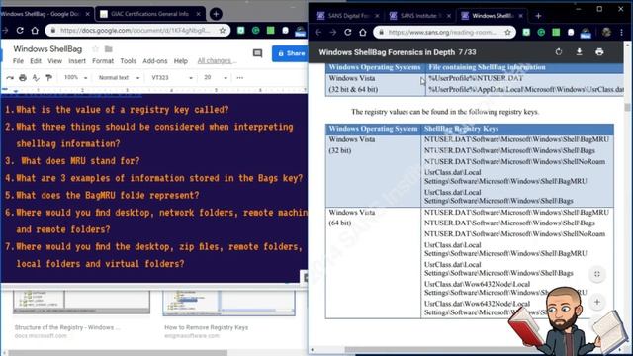Open the Insert menu in Google Docs

coord(77,61)
